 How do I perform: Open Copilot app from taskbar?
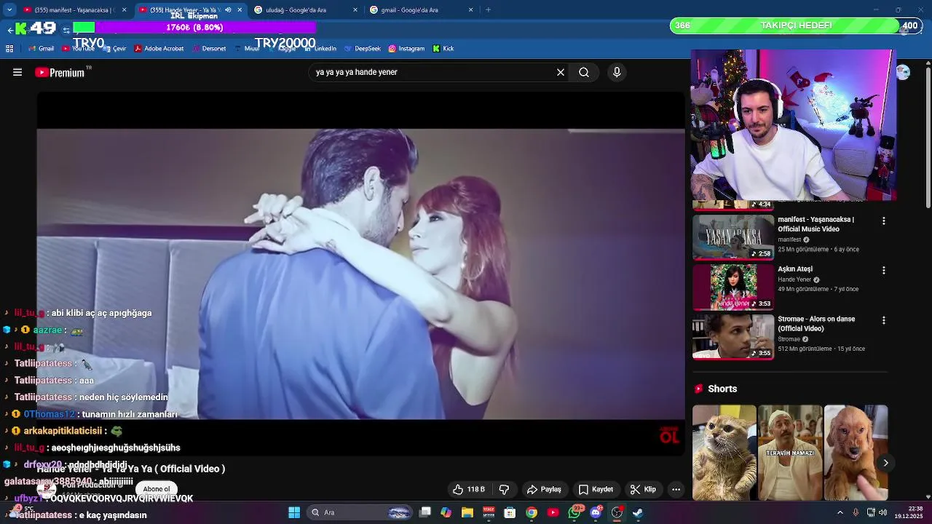(x=446, y=512)
